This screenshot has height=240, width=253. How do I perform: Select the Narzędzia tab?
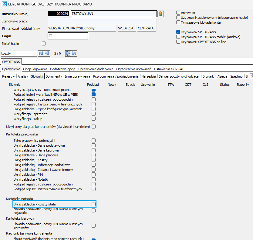(149, 76)
